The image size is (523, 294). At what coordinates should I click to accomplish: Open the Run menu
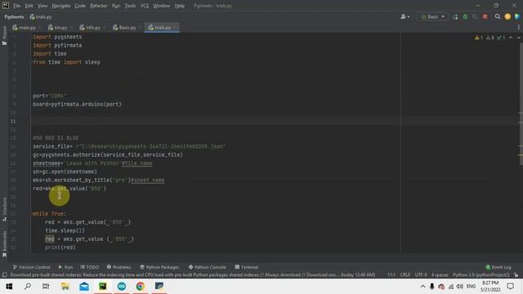point(116,6)
